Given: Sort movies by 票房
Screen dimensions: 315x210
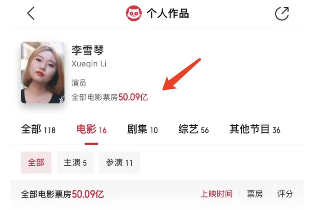Looking at the screenshot, I should 255,194.
